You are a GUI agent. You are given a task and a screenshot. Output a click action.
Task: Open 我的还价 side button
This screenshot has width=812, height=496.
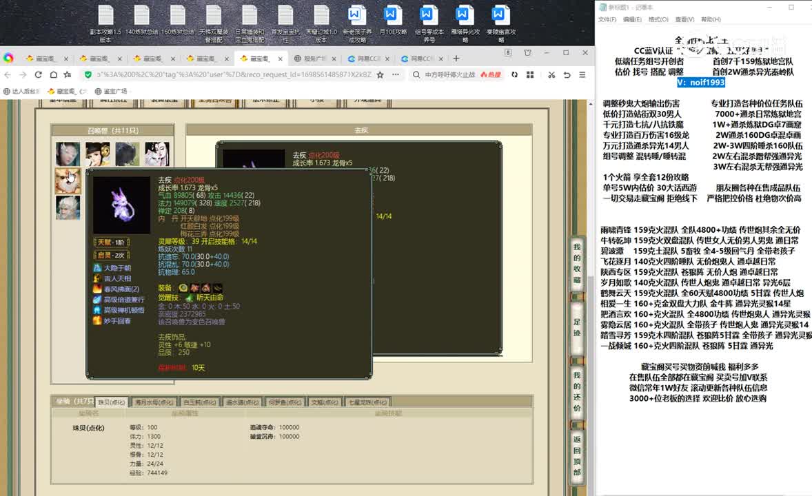(577, 391)
